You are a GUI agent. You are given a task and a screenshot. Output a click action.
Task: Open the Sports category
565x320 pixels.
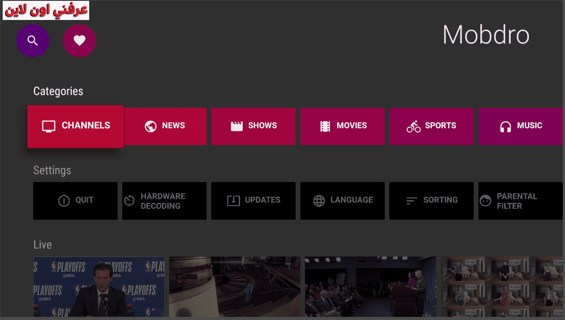point(431,126)
